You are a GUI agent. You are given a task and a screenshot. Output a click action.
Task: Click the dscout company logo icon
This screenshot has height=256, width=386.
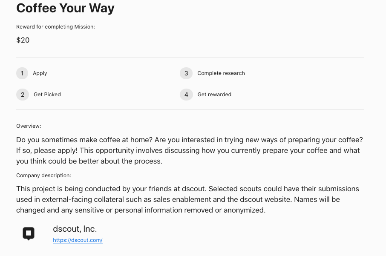pyautogui.click(x=29, y=233)
